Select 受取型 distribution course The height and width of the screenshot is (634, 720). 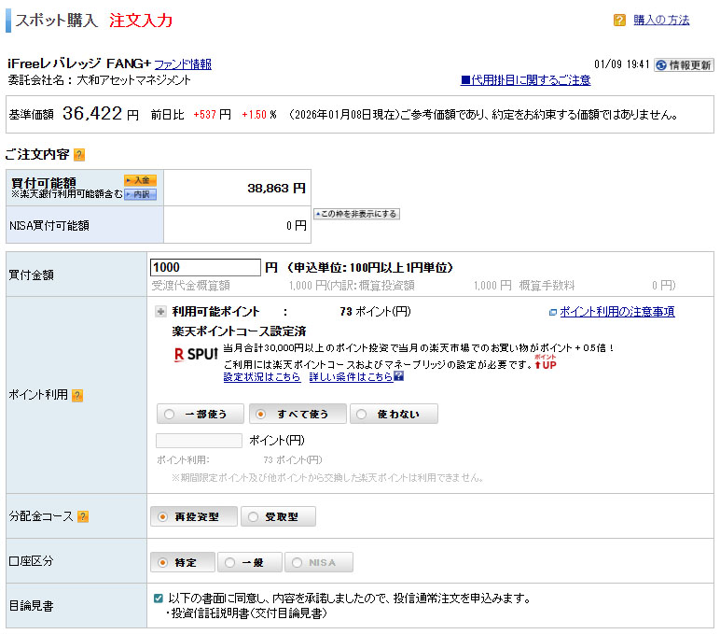coord(278,516)
